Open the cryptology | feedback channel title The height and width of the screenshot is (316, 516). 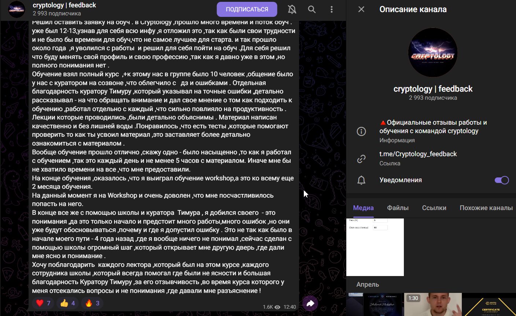coord(64,5)
